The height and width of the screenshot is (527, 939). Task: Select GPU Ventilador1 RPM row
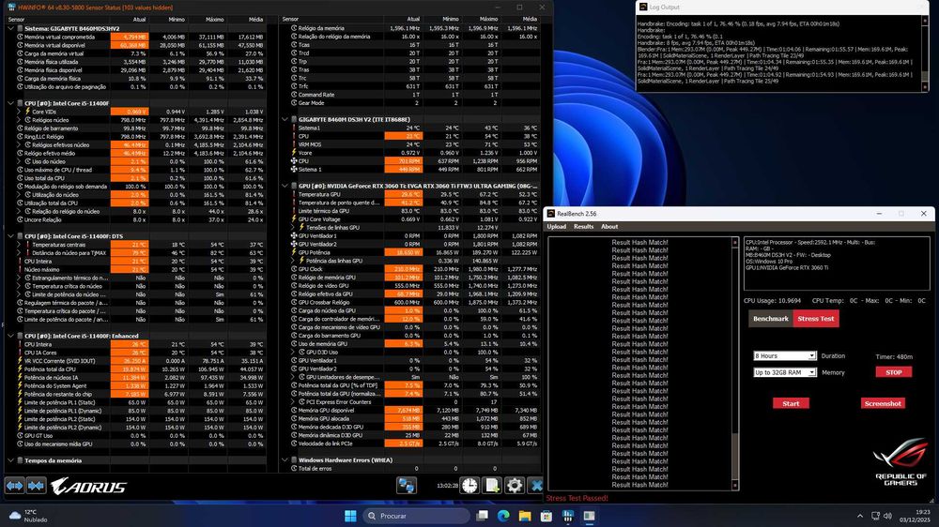(x=409, y=235)
